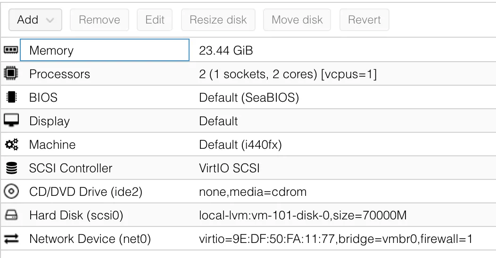Screen dimensions: 496x258
Task: Click the Network Device arrows icon
Action: click(10, 239)
